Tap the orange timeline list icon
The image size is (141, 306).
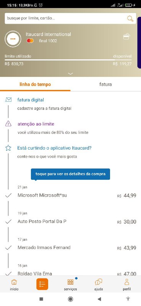42,284
